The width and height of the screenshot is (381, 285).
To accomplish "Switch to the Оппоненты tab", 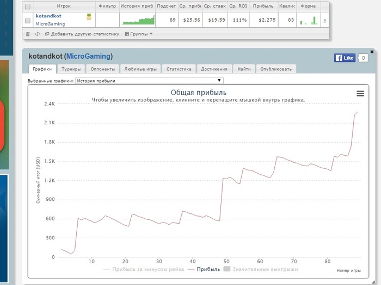I will pyautogui.click(x=102, y=69).
